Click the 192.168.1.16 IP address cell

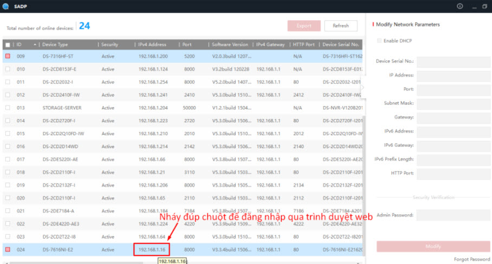152,249
